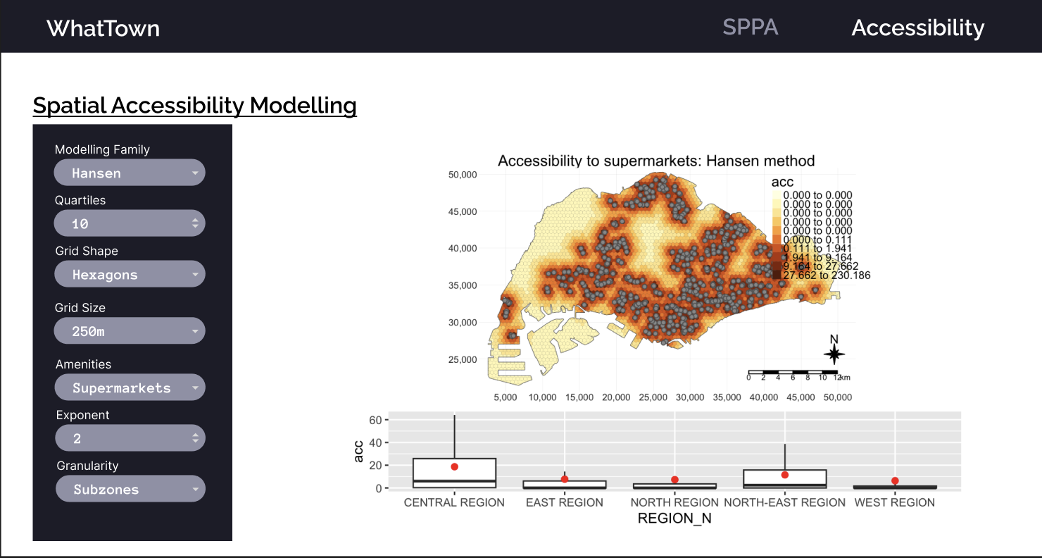Click the north arrow compass icon

tap(834, 352)
